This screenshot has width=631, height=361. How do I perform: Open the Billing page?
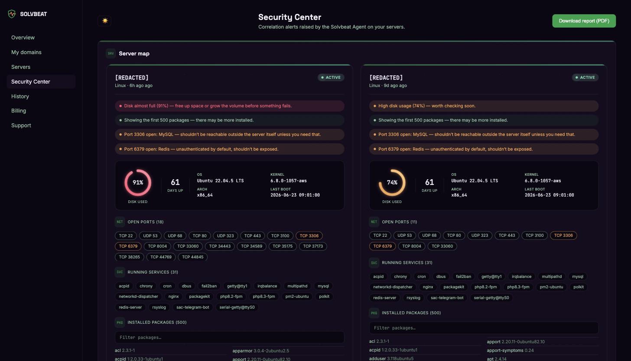pos(41,111)
